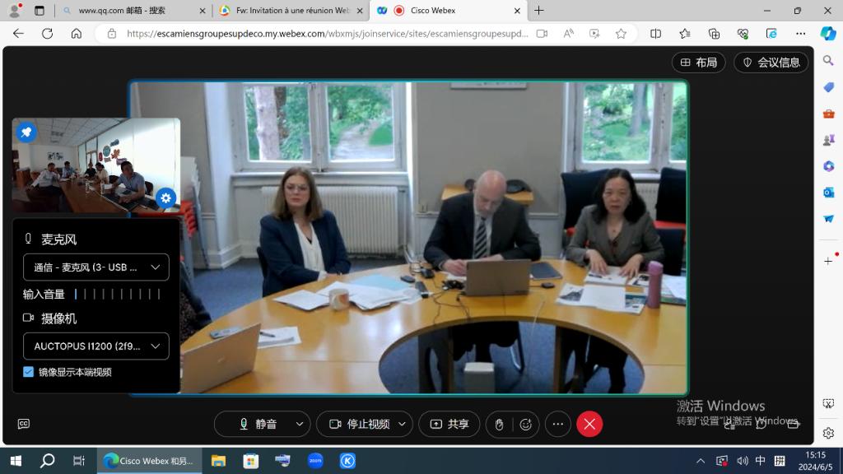Turn off camera with 停止视频 button
Image resolution: width=843 pixels, height=474 pixels.
(358, 424)
